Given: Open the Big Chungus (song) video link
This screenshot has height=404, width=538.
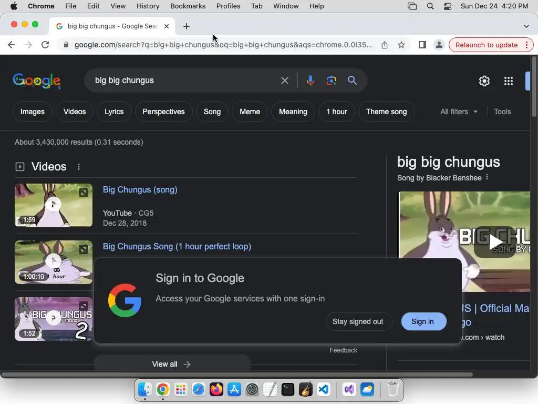Looking at the screenshot, I should (140, 189).
